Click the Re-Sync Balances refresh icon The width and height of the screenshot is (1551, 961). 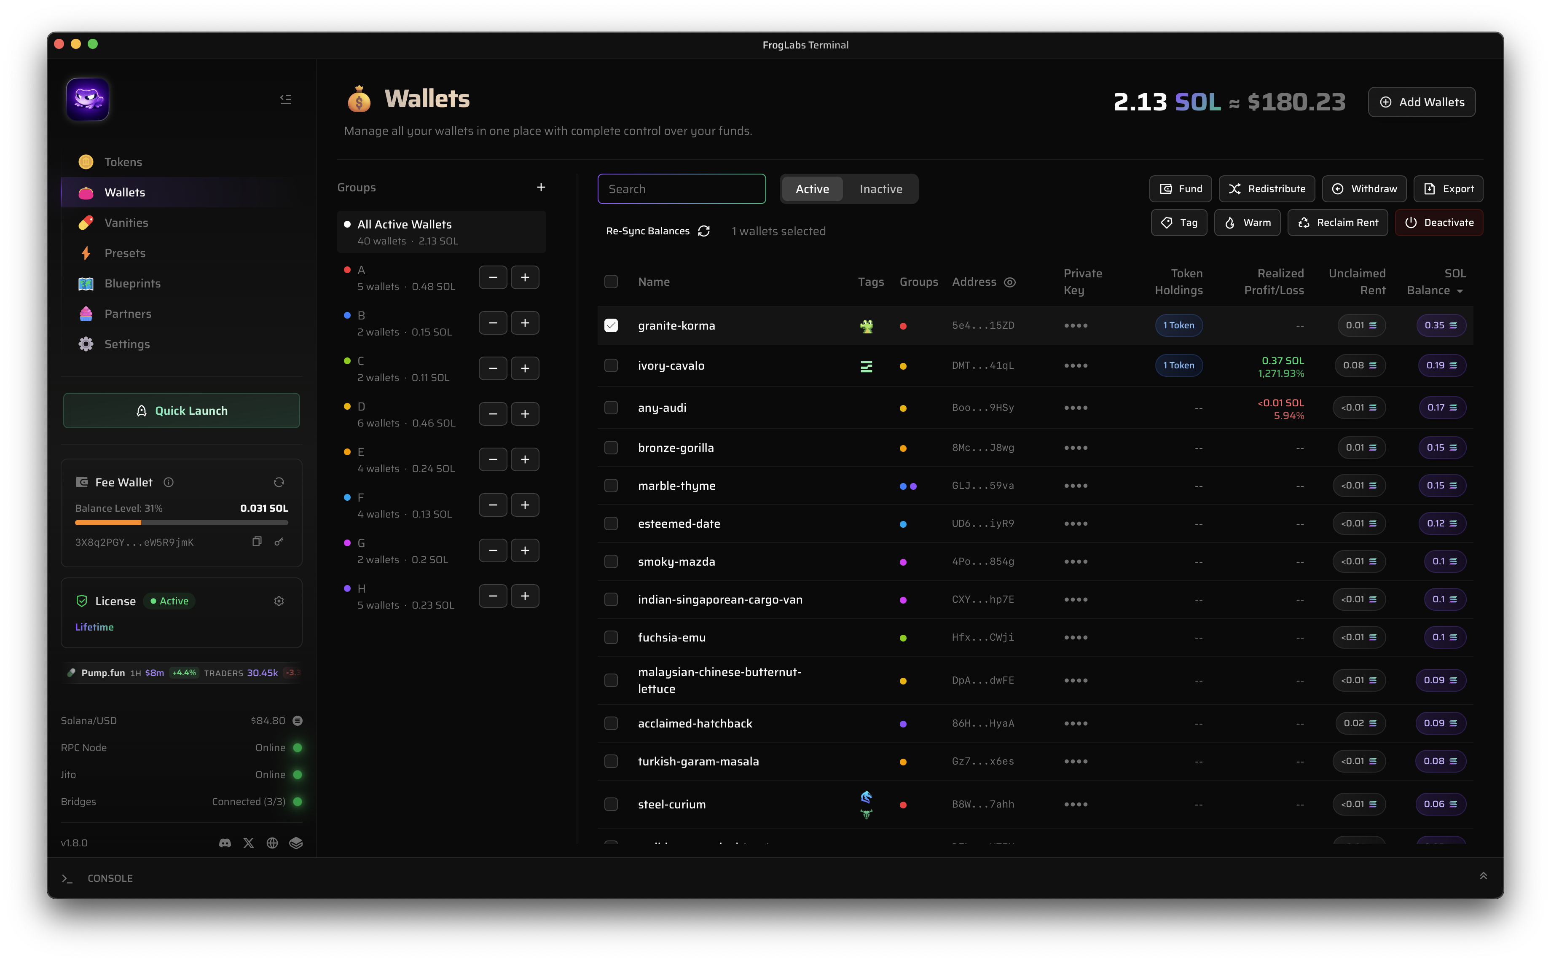(703, 231)
